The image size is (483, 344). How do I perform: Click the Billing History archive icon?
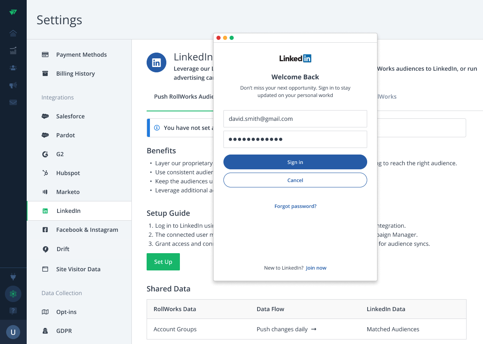tap(45, 73)
